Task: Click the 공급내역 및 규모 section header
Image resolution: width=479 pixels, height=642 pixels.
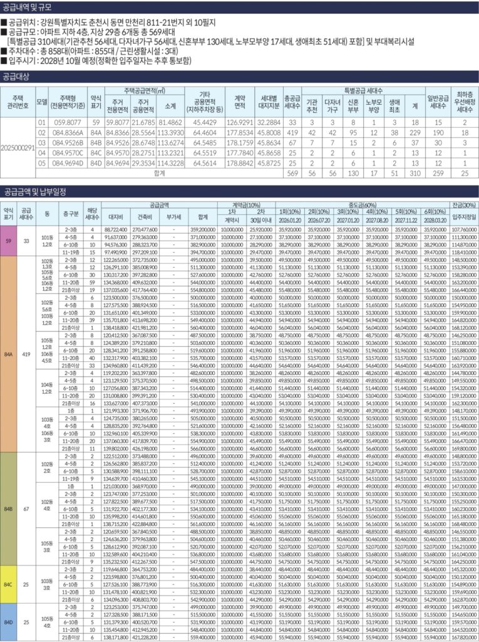Action: pos(28,8)
